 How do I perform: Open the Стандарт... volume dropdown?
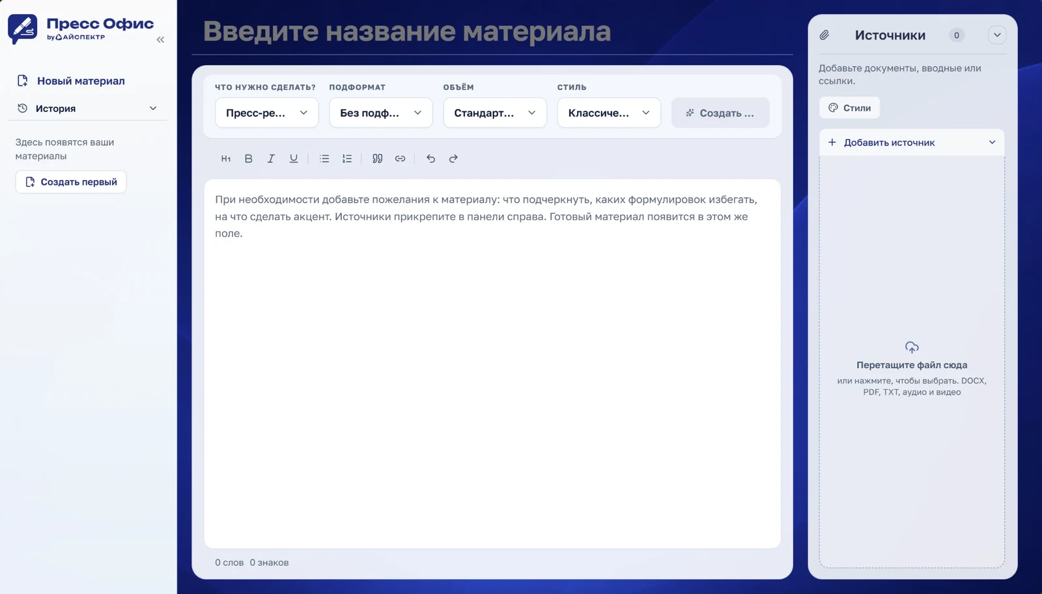495,113
